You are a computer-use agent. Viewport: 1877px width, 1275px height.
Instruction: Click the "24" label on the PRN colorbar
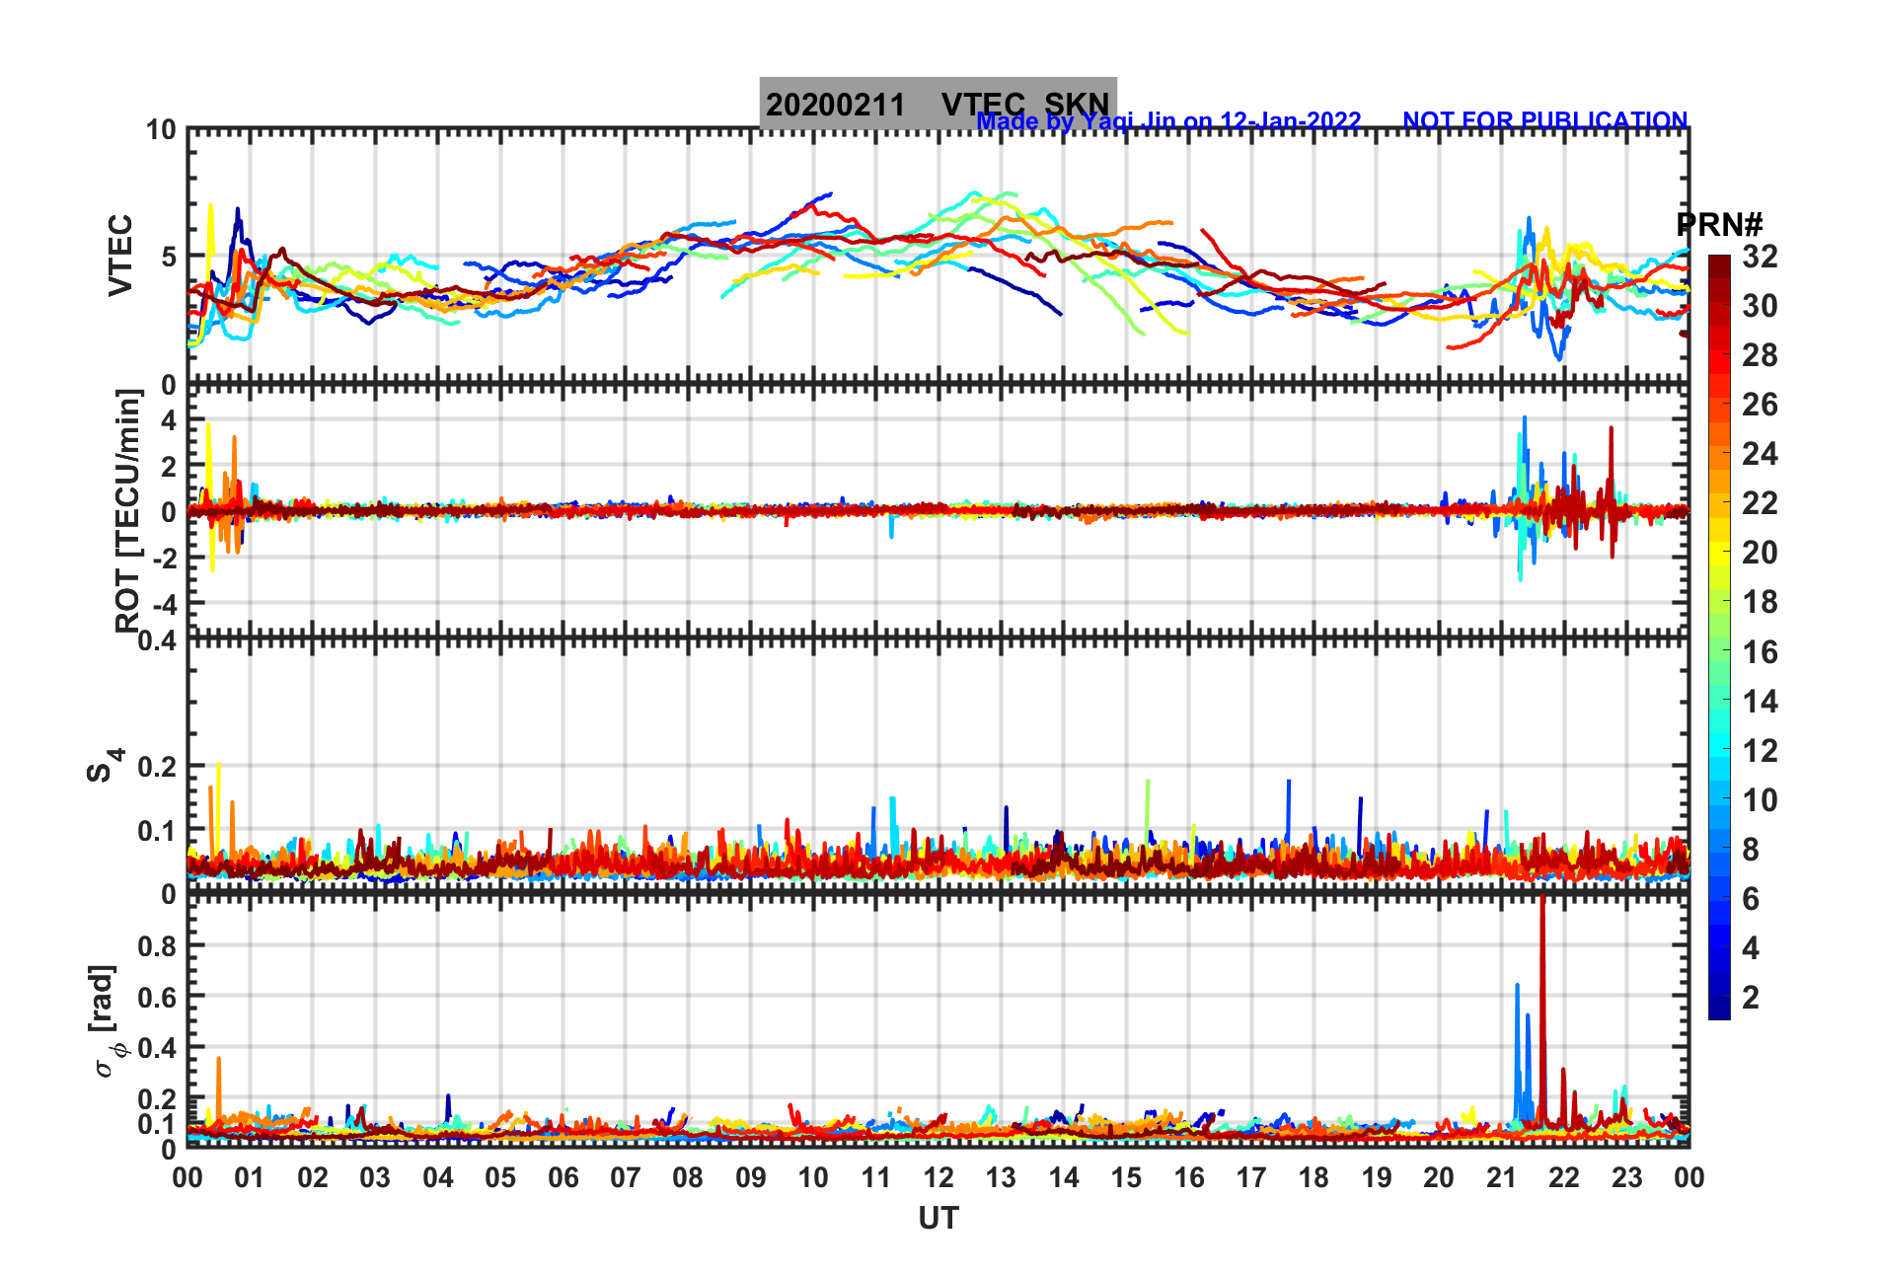pyautogui.click(x=1760, y=454)
